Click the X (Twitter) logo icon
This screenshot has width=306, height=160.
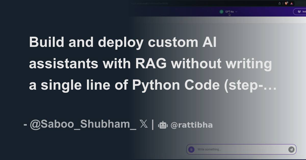(143, 124)
